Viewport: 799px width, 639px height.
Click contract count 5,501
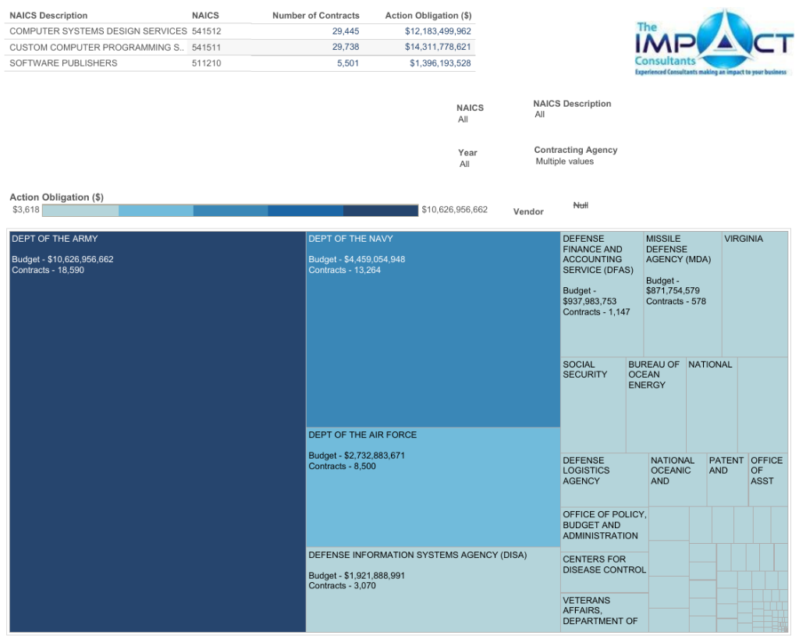(348, 63)
